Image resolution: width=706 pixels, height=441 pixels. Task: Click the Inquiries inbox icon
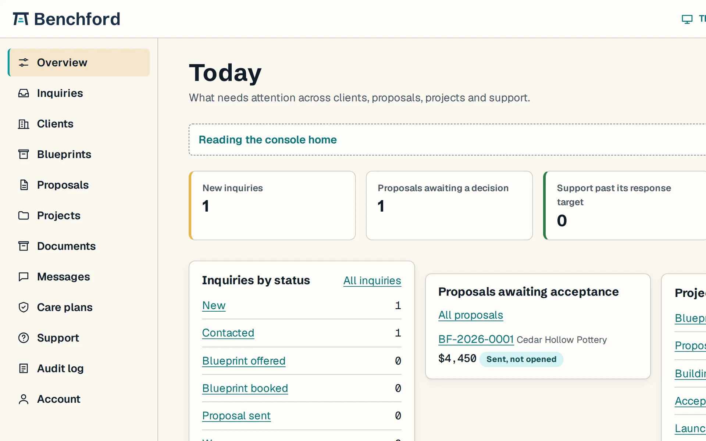(24, 93)
